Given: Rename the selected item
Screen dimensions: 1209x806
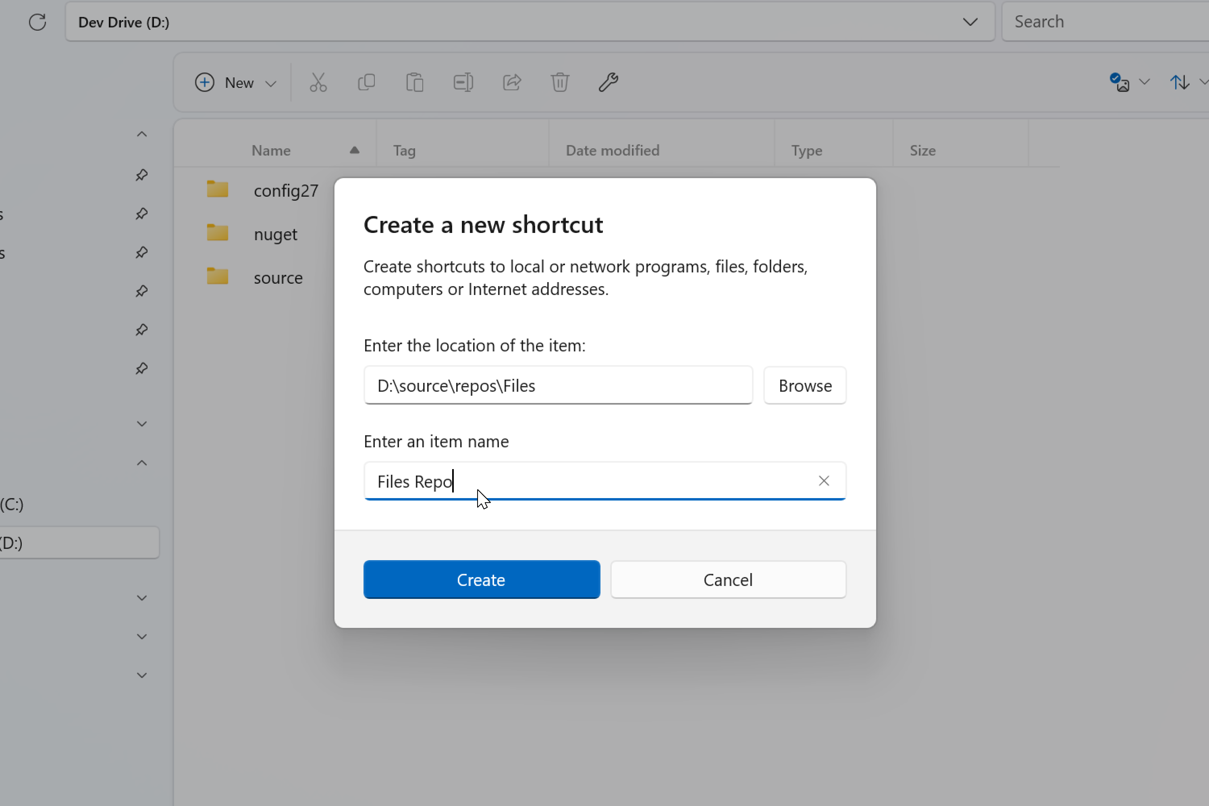Looking at the screenshot, I should tap(462, 82).
